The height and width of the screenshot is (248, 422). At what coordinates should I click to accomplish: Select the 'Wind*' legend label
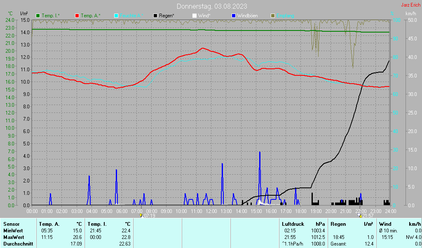(x=204, y=16)
